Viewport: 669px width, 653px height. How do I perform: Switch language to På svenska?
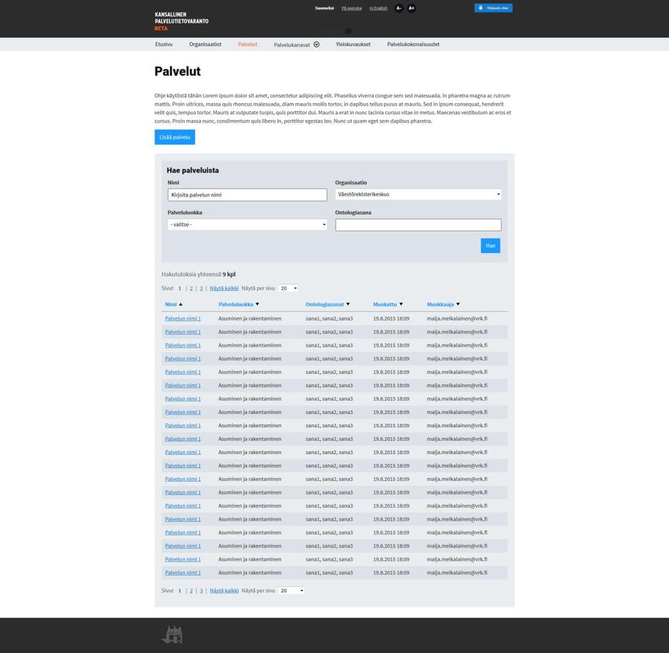click(351, 8)
